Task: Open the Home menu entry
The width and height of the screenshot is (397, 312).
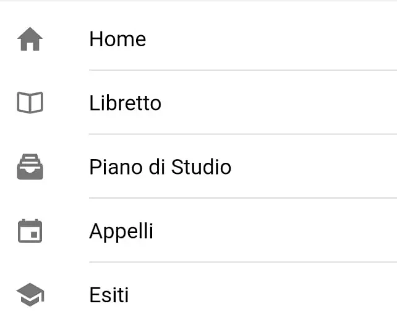Action: click(198, 39)
